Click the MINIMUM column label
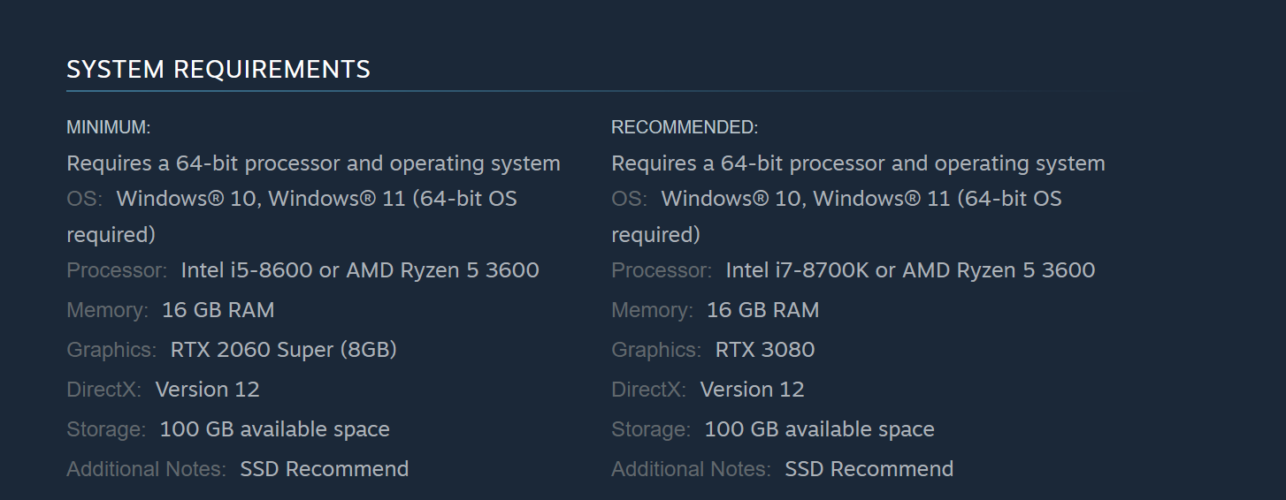1286x500 pixels. point(109,127)
